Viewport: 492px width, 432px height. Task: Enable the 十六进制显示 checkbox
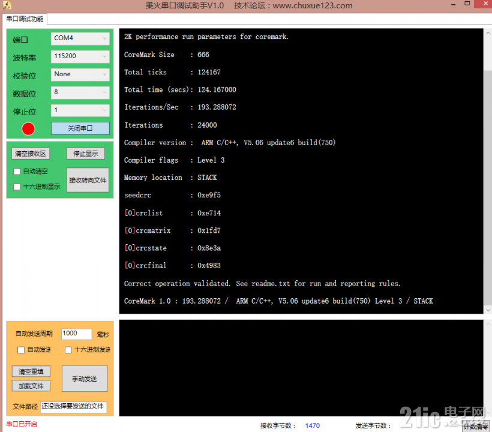click(17, 187)
